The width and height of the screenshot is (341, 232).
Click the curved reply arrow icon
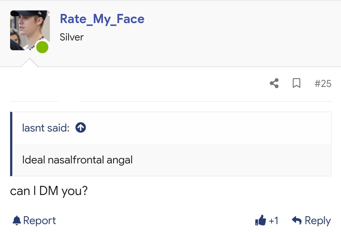pyautogui.click(x=296, y=220)
